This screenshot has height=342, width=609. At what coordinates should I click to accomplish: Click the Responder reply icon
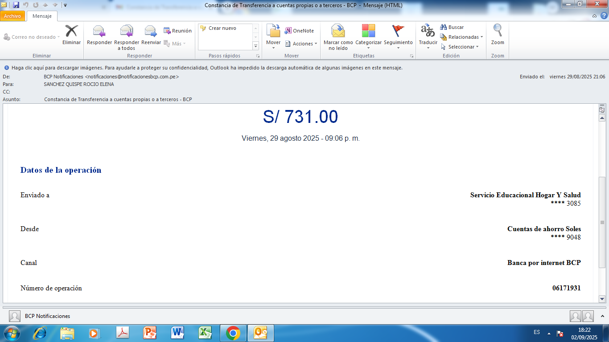pyautogui.click(x=99, y=32)
